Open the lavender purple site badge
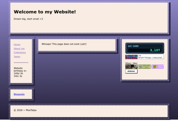178x134 pixels. click(158, 67)
